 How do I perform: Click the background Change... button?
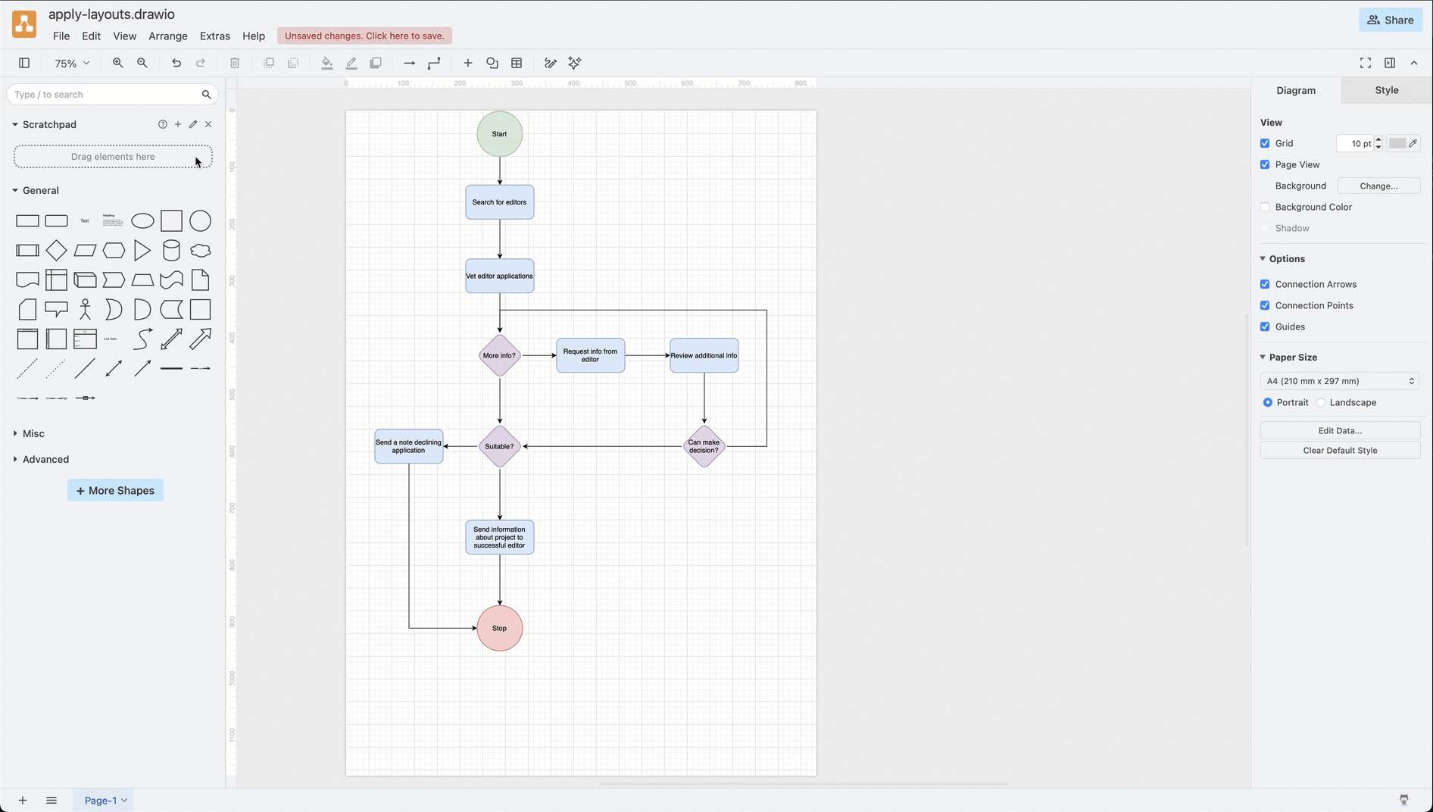pyautogui.click(x=1378, y=186)
